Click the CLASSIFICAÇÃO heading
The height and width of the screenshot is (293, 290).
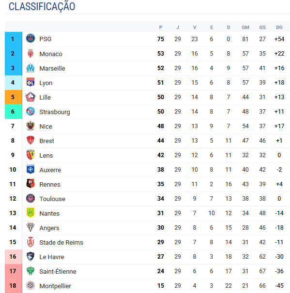point(42,7)
